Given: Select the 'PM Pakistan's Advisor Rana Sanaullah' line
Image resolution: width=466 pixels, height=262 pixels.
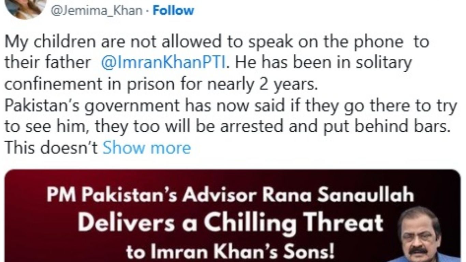Looking at the screenshot, I should click(x=230, y=195).
